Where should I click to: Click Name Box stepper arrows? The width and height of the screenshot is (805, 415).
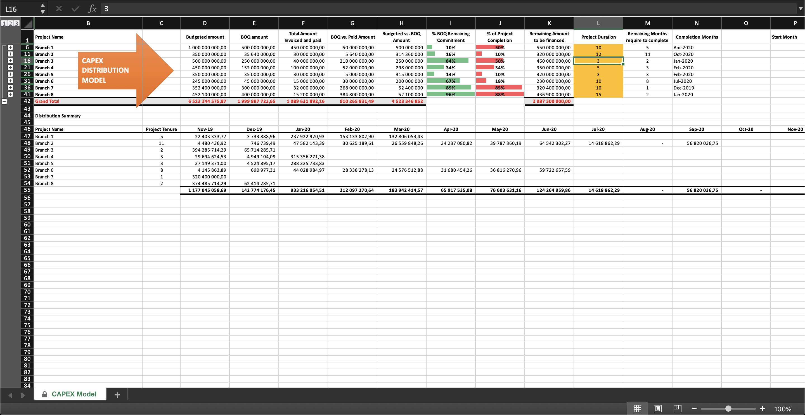(43, 9)
